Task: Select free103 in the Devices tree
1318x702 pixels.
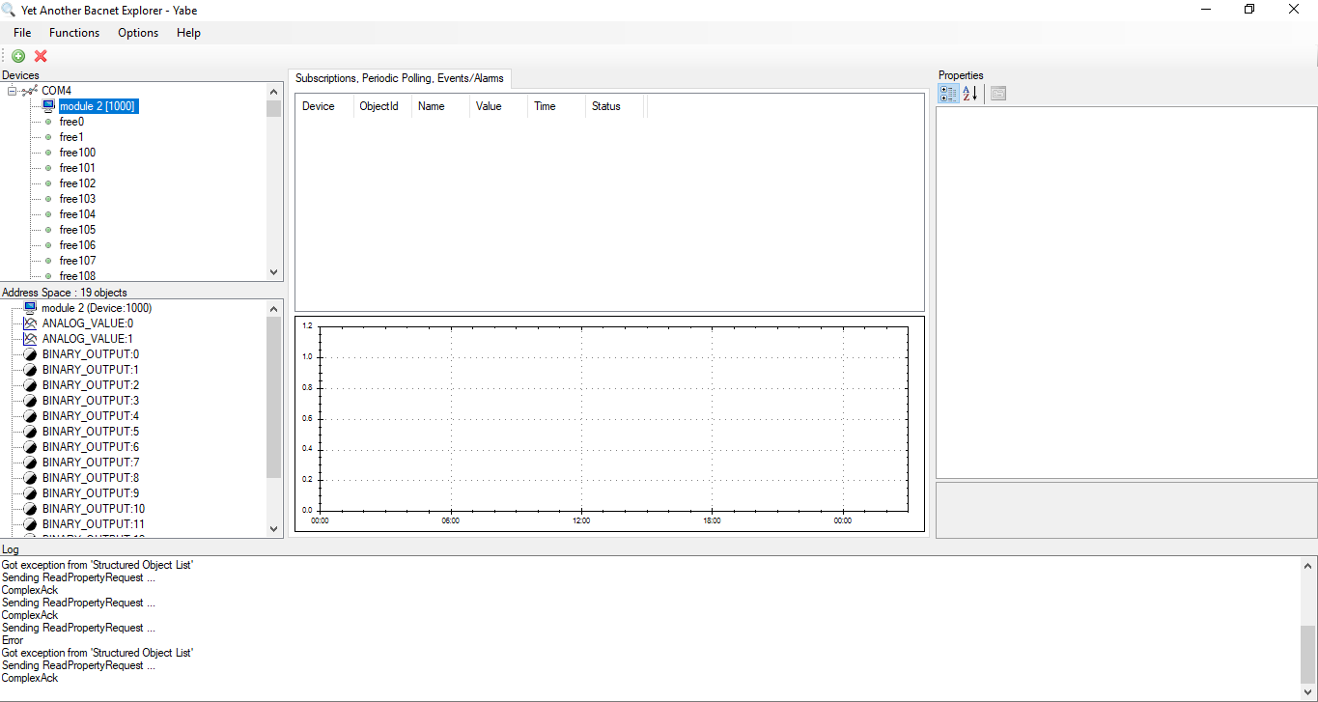Action: 77,199
